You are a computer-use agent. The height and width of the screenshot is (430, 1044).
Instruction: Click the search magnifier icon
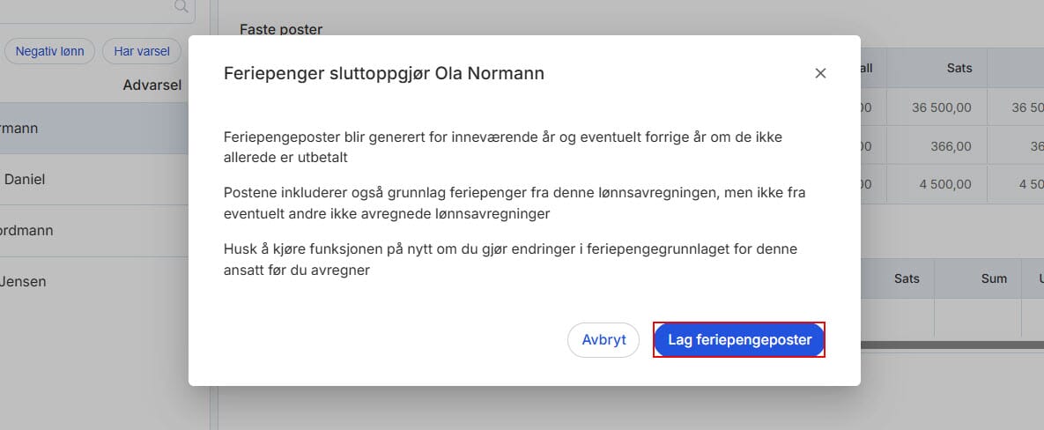click(181, 7)
